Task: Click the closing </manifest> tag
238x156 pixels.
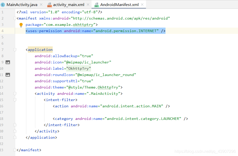Action: click(29, 150)
